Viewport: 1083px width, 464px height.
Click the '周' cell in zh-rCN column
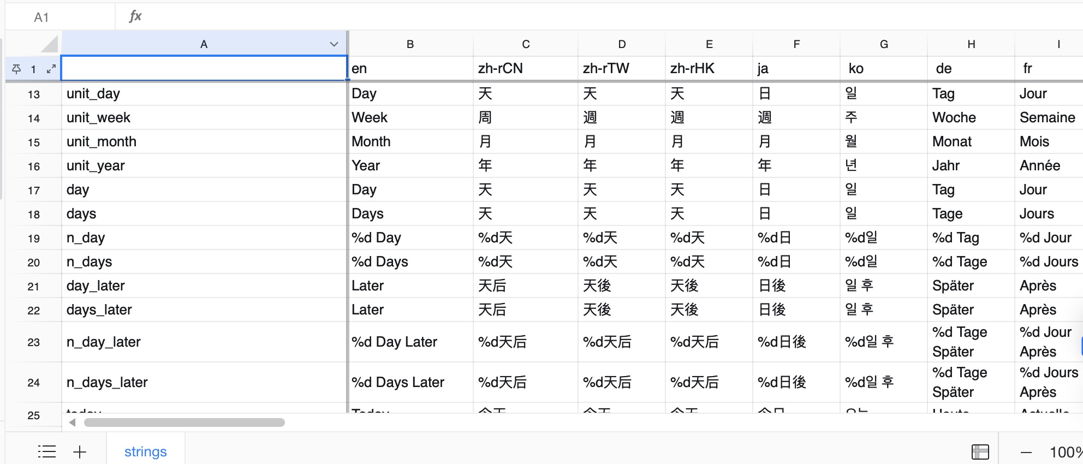(526, 117)
